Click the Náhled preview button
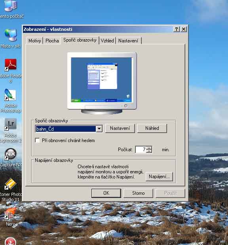 (x=152, y=128)
